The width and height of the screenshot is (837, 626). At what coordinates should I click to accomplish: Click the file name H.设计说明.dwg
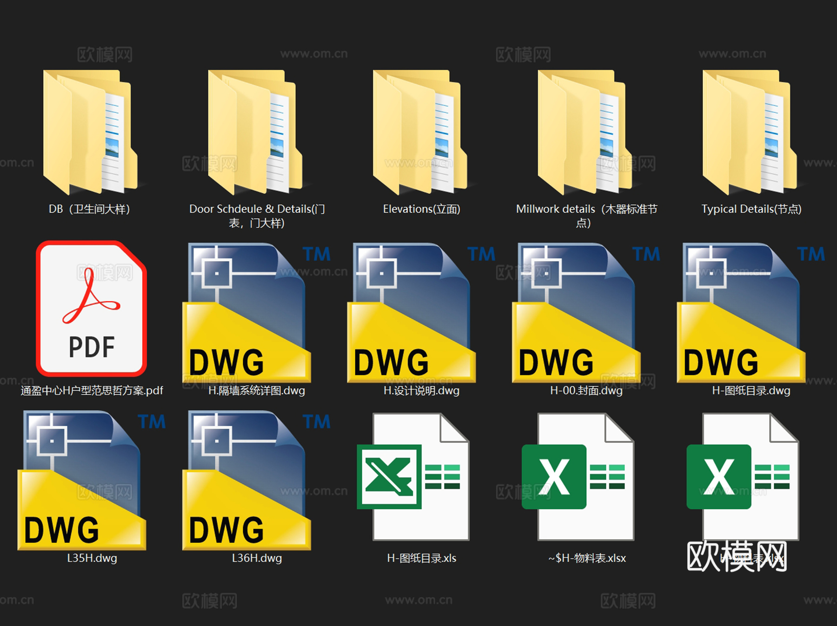click(421, 390)
